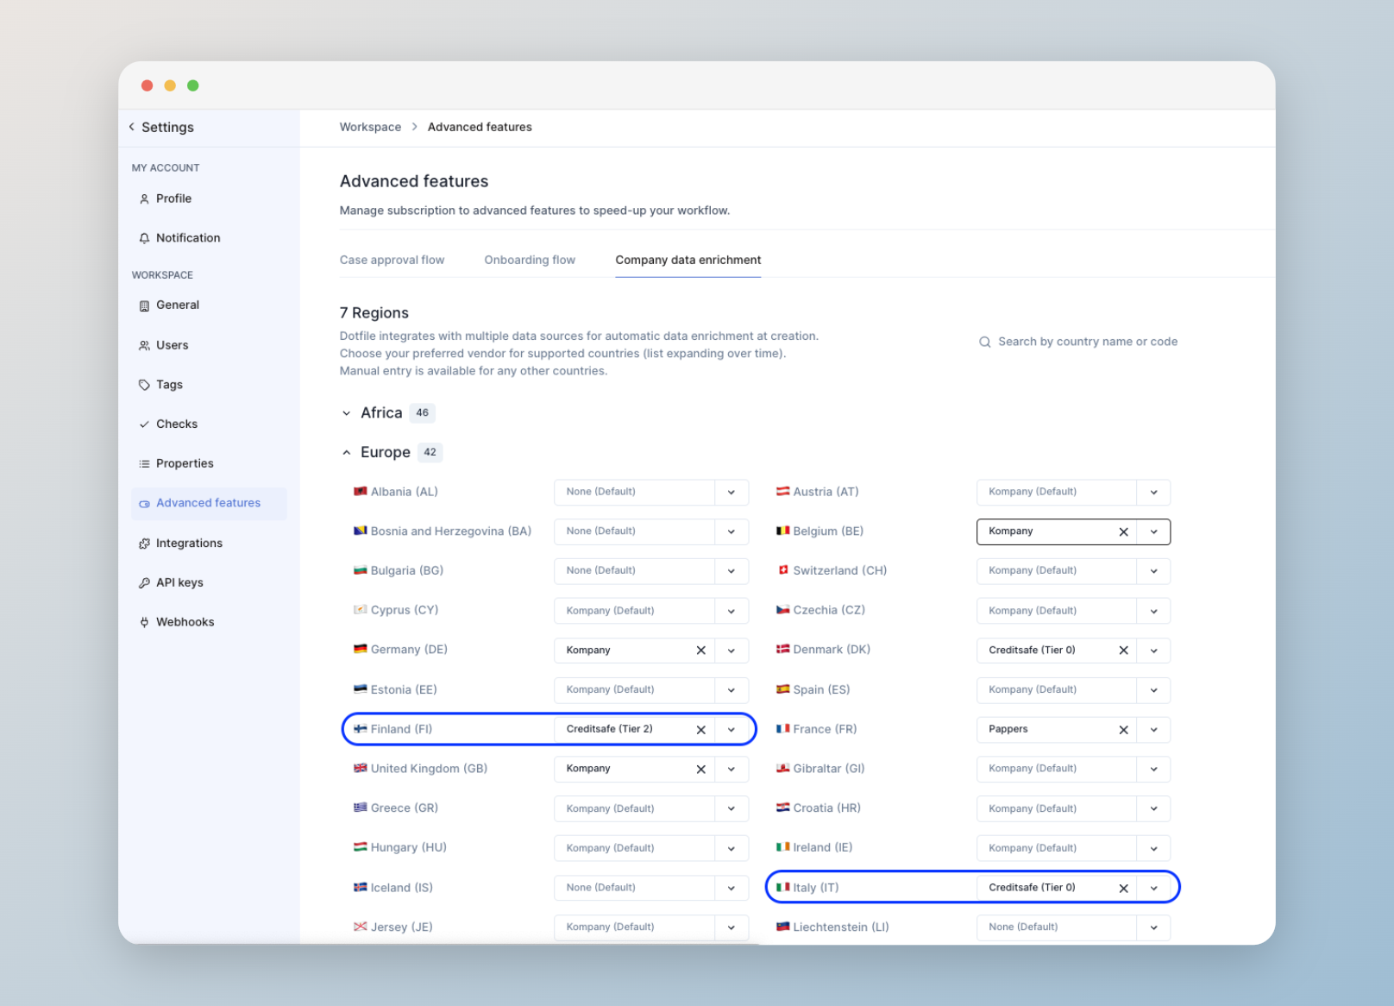Clear Kompany selection for Belgium
Screen dimensions: 1394x1006
point(1123,532)
